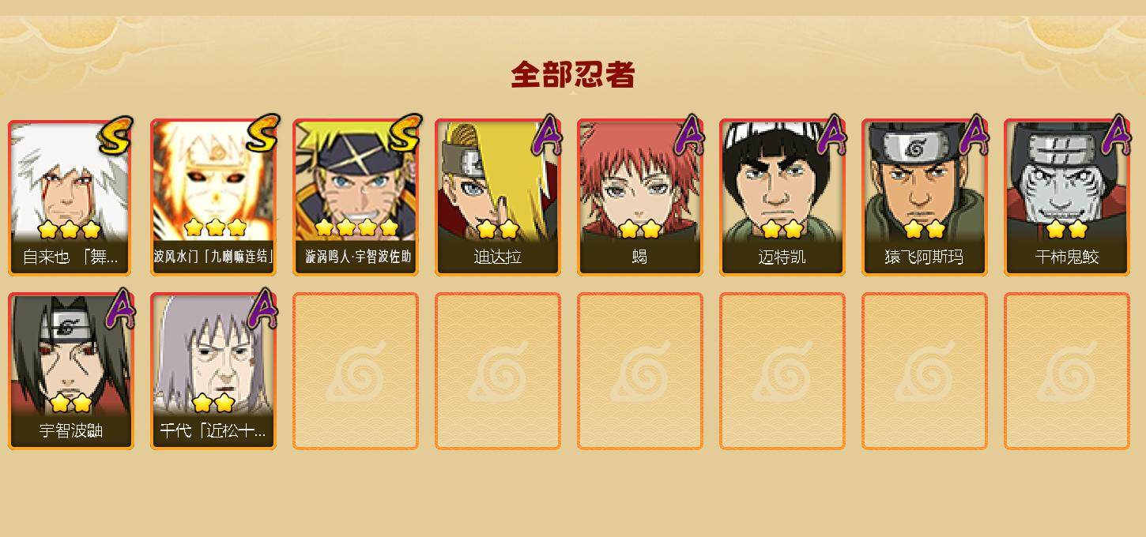Select the 迪达拉 ninja portrait
Image resolution: width=1146 pixels, height=537 pixels.
click(x=497, y=197)
